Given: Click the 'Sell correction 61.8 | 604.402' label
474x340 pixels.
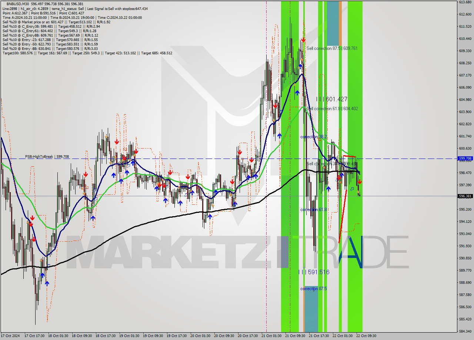Looking at the screenshot, I should (x=332, y=109).
